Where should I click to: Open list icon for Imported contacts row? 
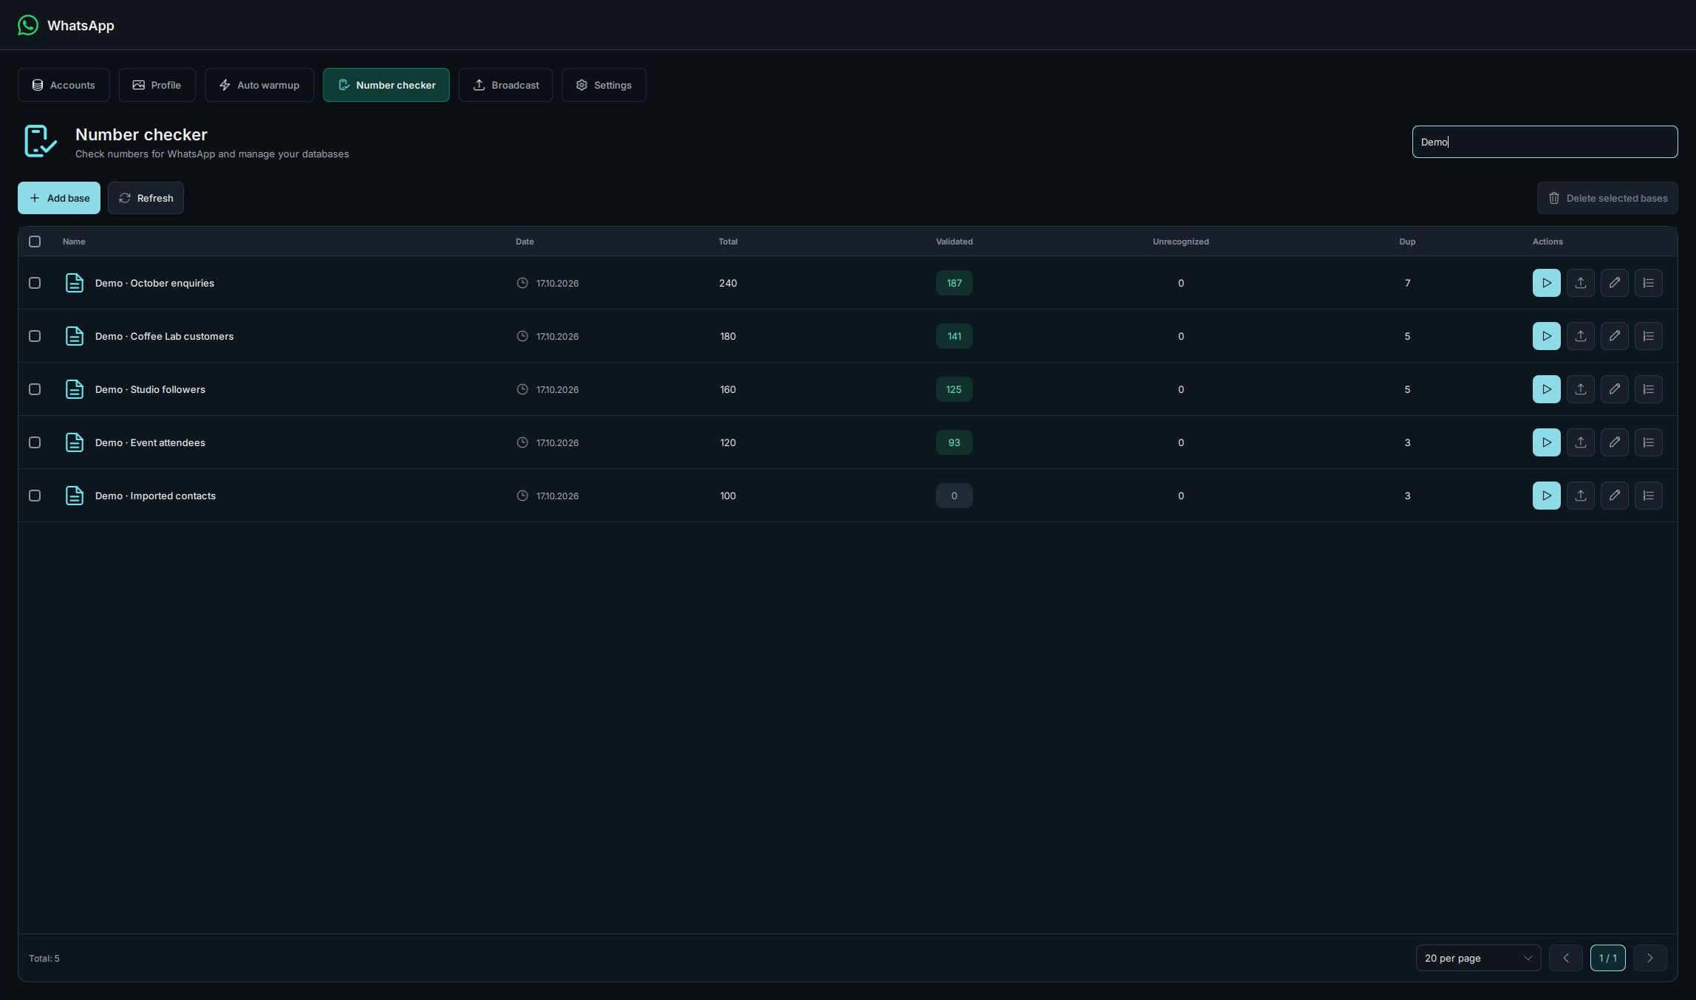click(1648, 496)
